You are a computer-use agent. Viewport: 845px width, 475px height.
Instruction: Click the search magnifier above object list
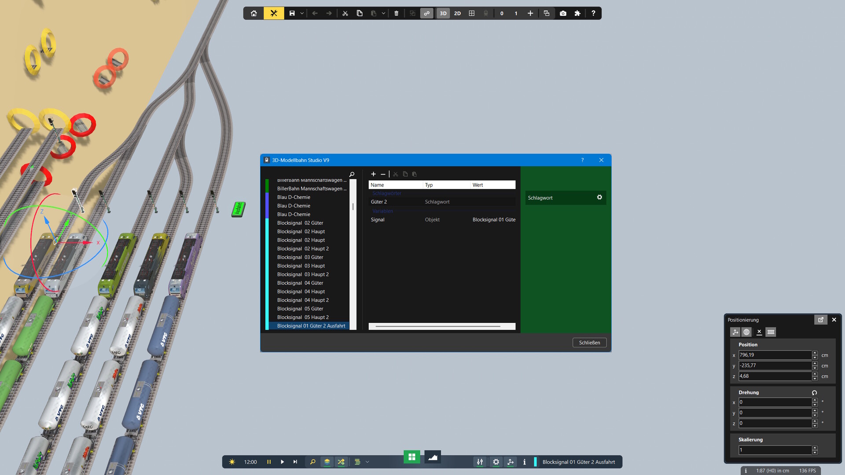(x=352, y=175)
